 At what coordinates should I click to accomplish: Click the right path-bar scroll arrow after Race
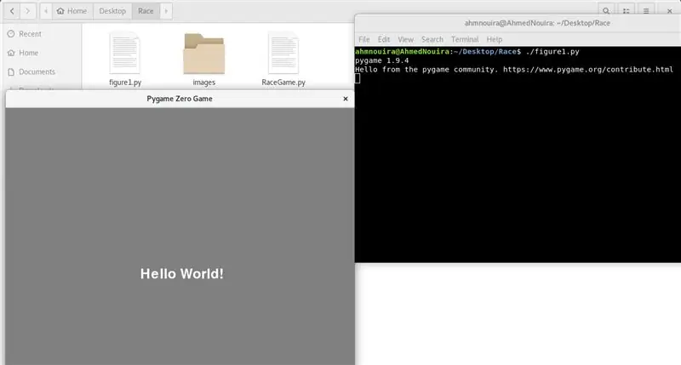pyautogui.click(x=166, y=11)
